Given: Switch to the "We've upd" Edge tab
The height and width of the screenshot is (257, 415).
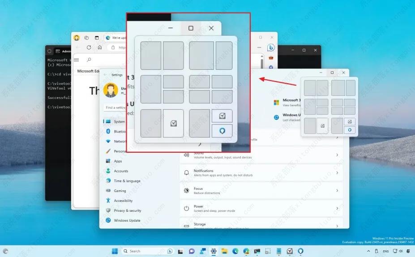Looking at the screenshot, I should point(116,38).
